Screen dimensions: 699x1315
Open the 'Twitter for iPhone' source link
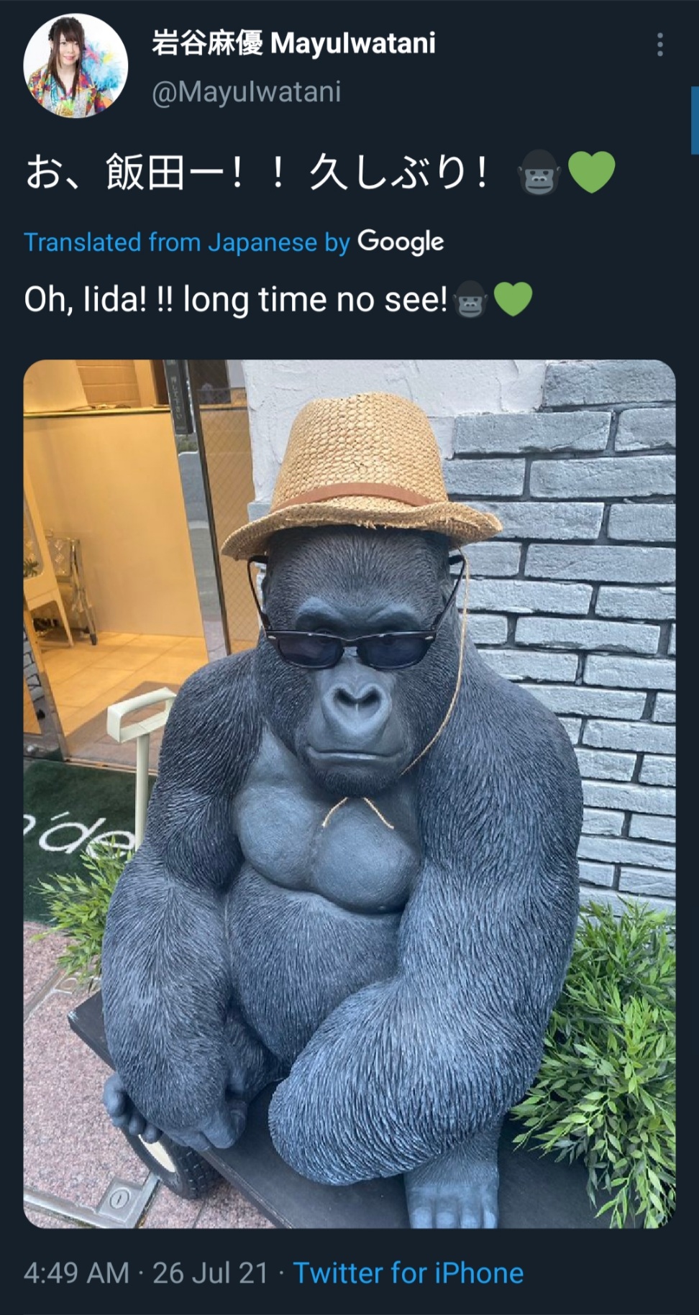[x=408, y=1273]
